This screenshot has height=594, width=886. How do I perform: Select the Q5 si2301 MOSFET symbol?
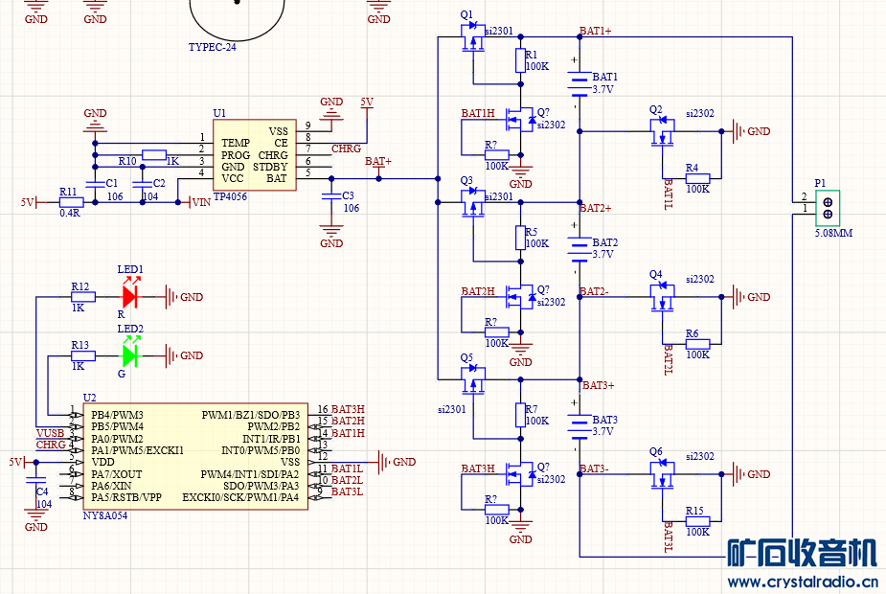tap(473, 379)
